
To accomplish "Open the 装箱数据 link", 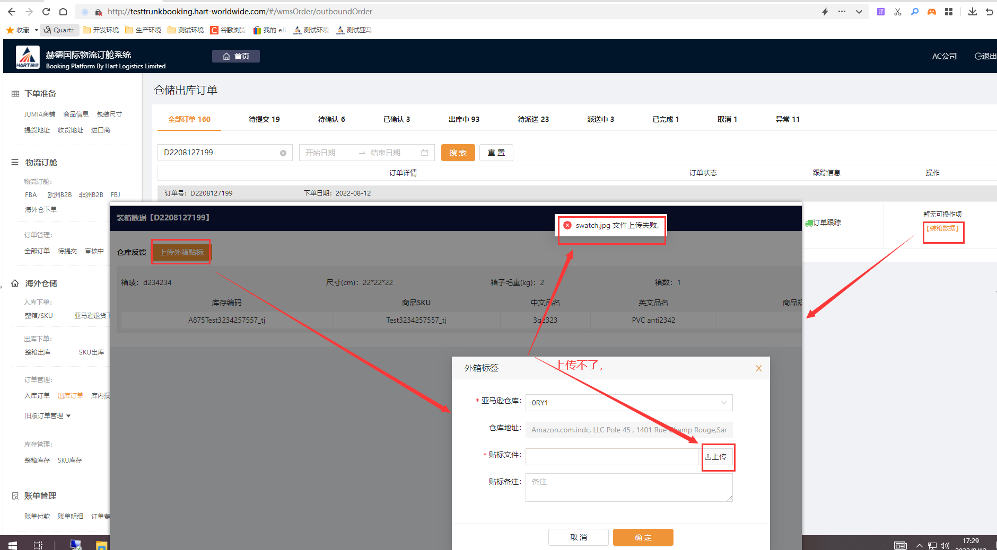I will click(942, 228).
